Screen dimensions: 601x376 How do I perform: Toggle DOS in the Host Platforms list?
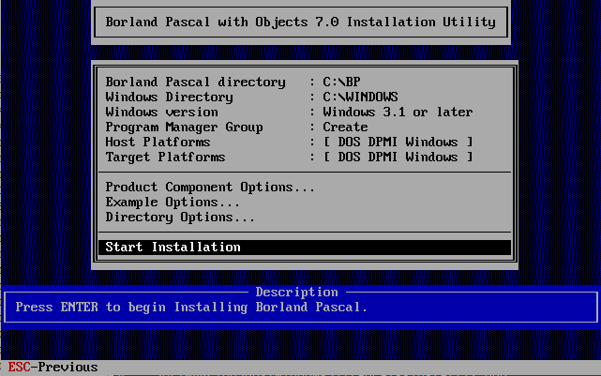349,143
